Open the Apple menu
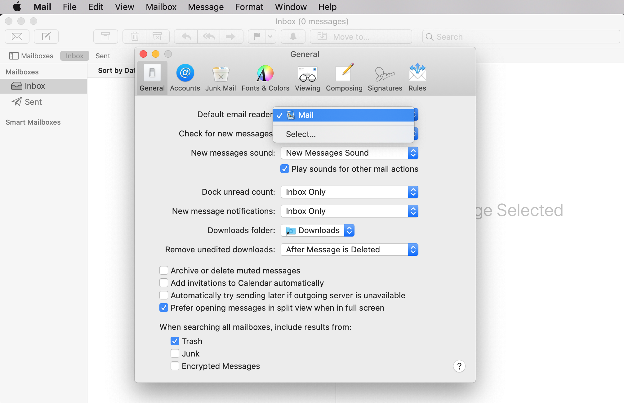Screen dimensions: 624x403 [x=17, y=7]
